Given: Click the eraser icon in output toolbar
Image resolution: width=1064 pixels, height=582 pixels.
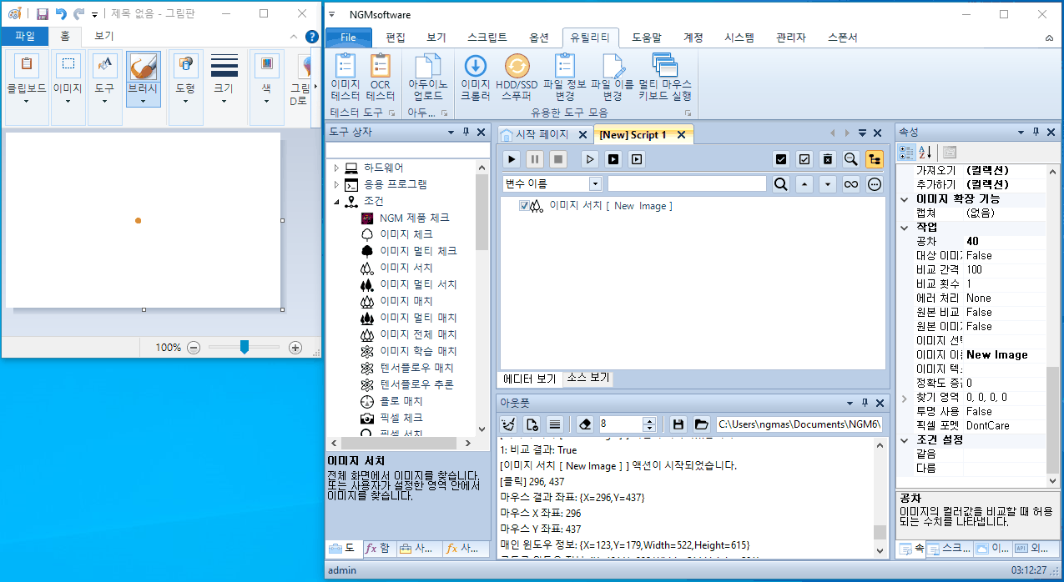Looking at the screenshot, I should tap(585, 424).
